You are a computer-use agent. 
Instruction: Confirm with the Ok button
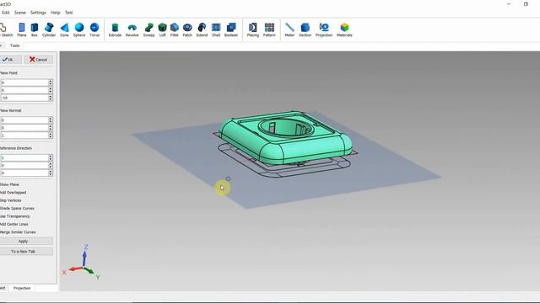tap(10, 60)
